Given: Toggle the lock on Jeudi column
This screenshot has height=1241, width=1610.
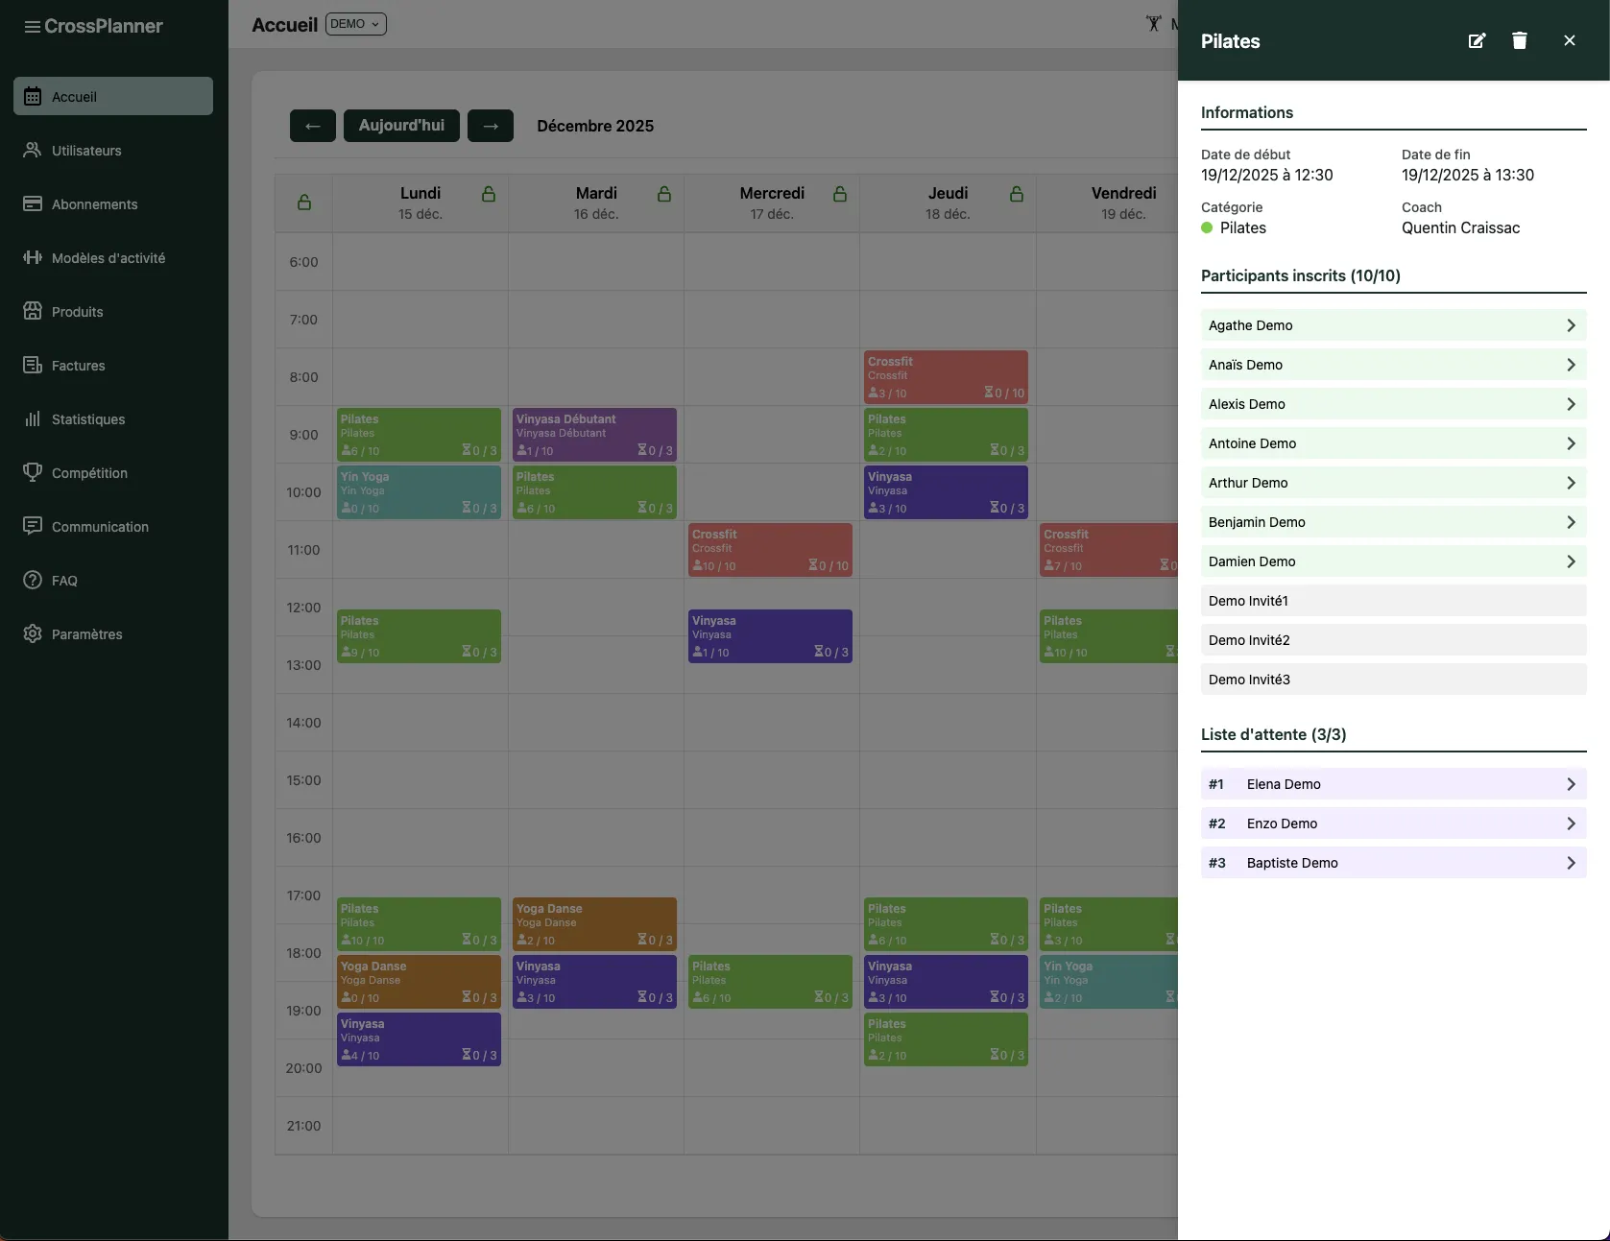Looking at the screenshot, I should 1016,195.
